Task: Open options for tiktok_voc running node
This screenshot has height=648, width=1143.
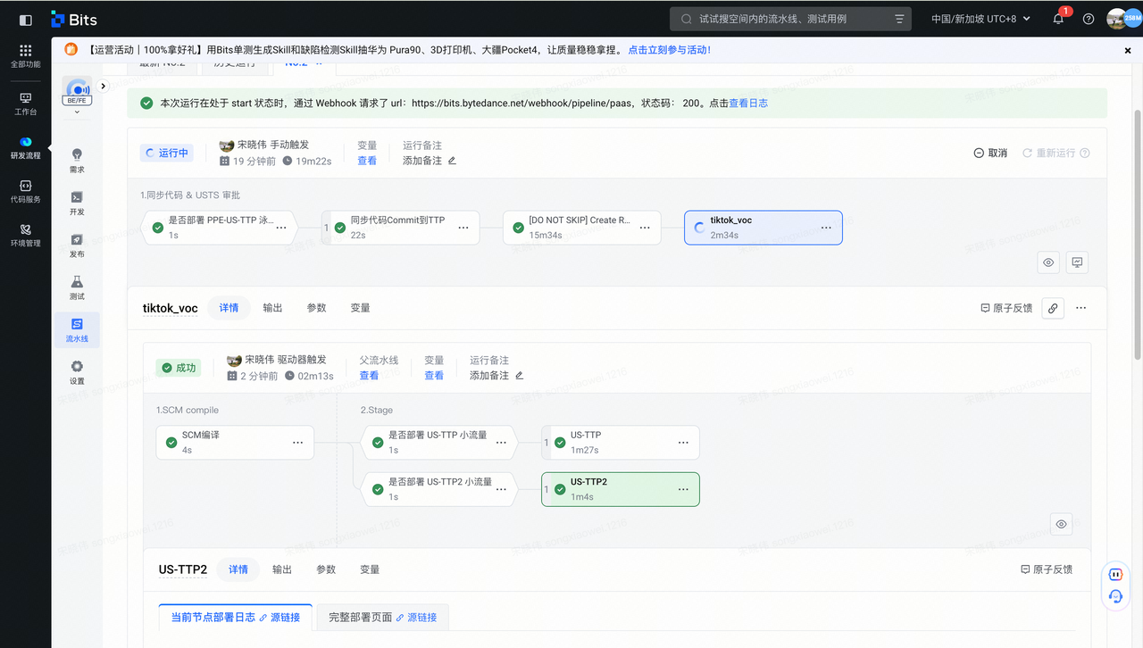Action: [x=826, y=228]
